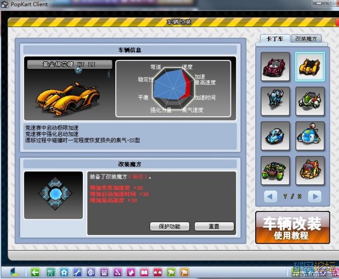Click the green back arrow icon
339x279 pixels.
pyautogui.click(x=35, y=273)
